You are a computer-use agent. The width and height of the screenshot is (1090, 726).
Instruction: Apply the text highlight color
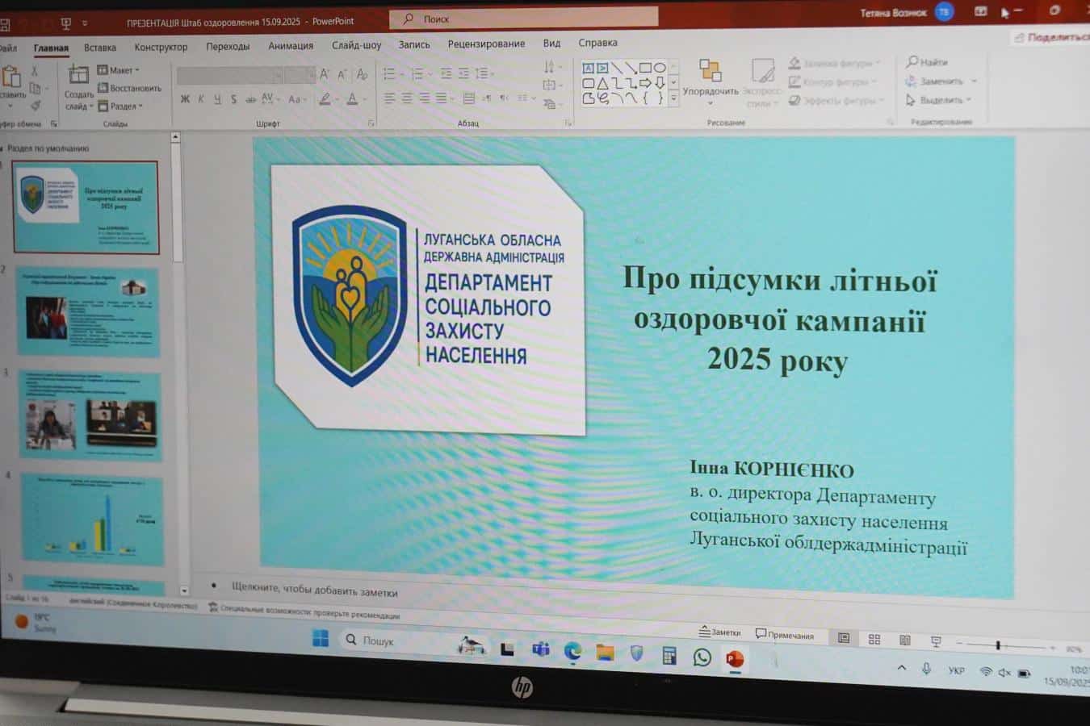[325, 99]
